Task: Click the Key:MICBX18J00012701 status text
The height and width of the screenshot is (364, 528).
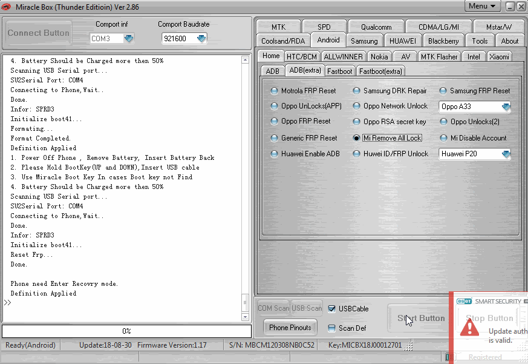Action: pyautogui.click(x=365, y=345)
